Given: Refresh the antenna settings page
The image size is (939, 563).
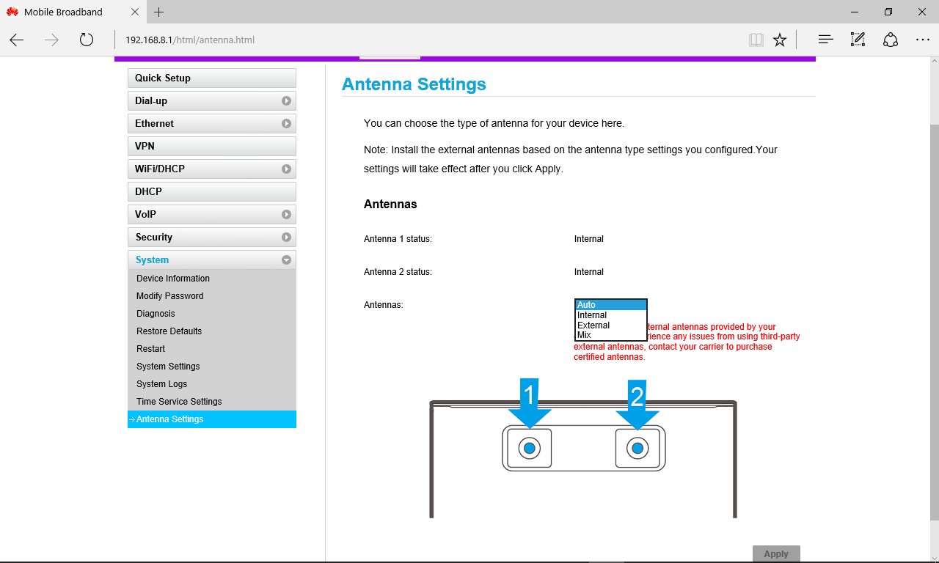Looking at the screenshot, I should 87,40.
